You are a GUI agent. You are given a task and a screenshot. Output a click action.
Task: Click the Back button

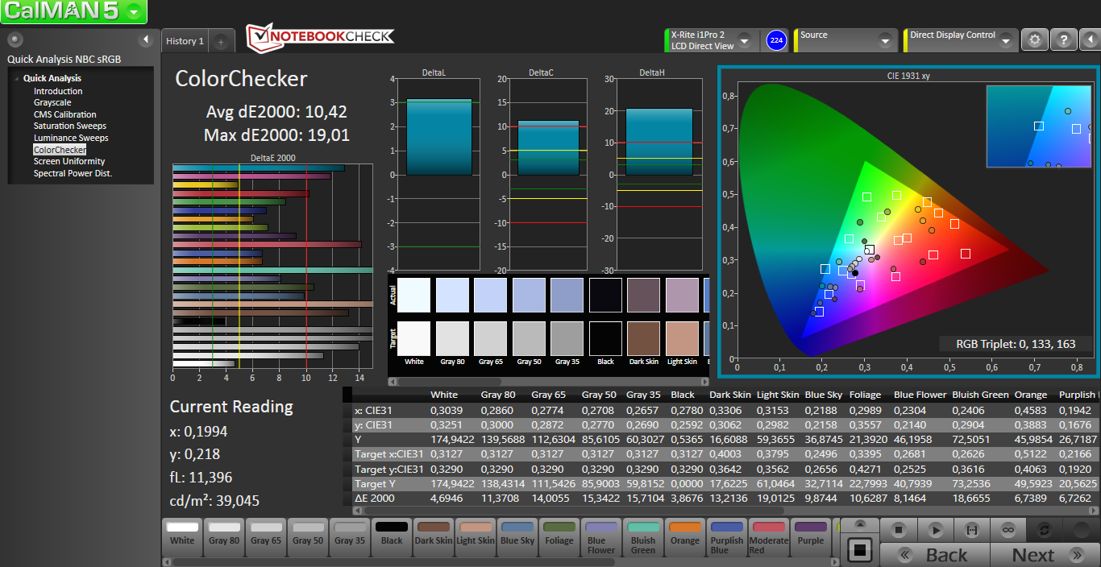tap(935, 555)
